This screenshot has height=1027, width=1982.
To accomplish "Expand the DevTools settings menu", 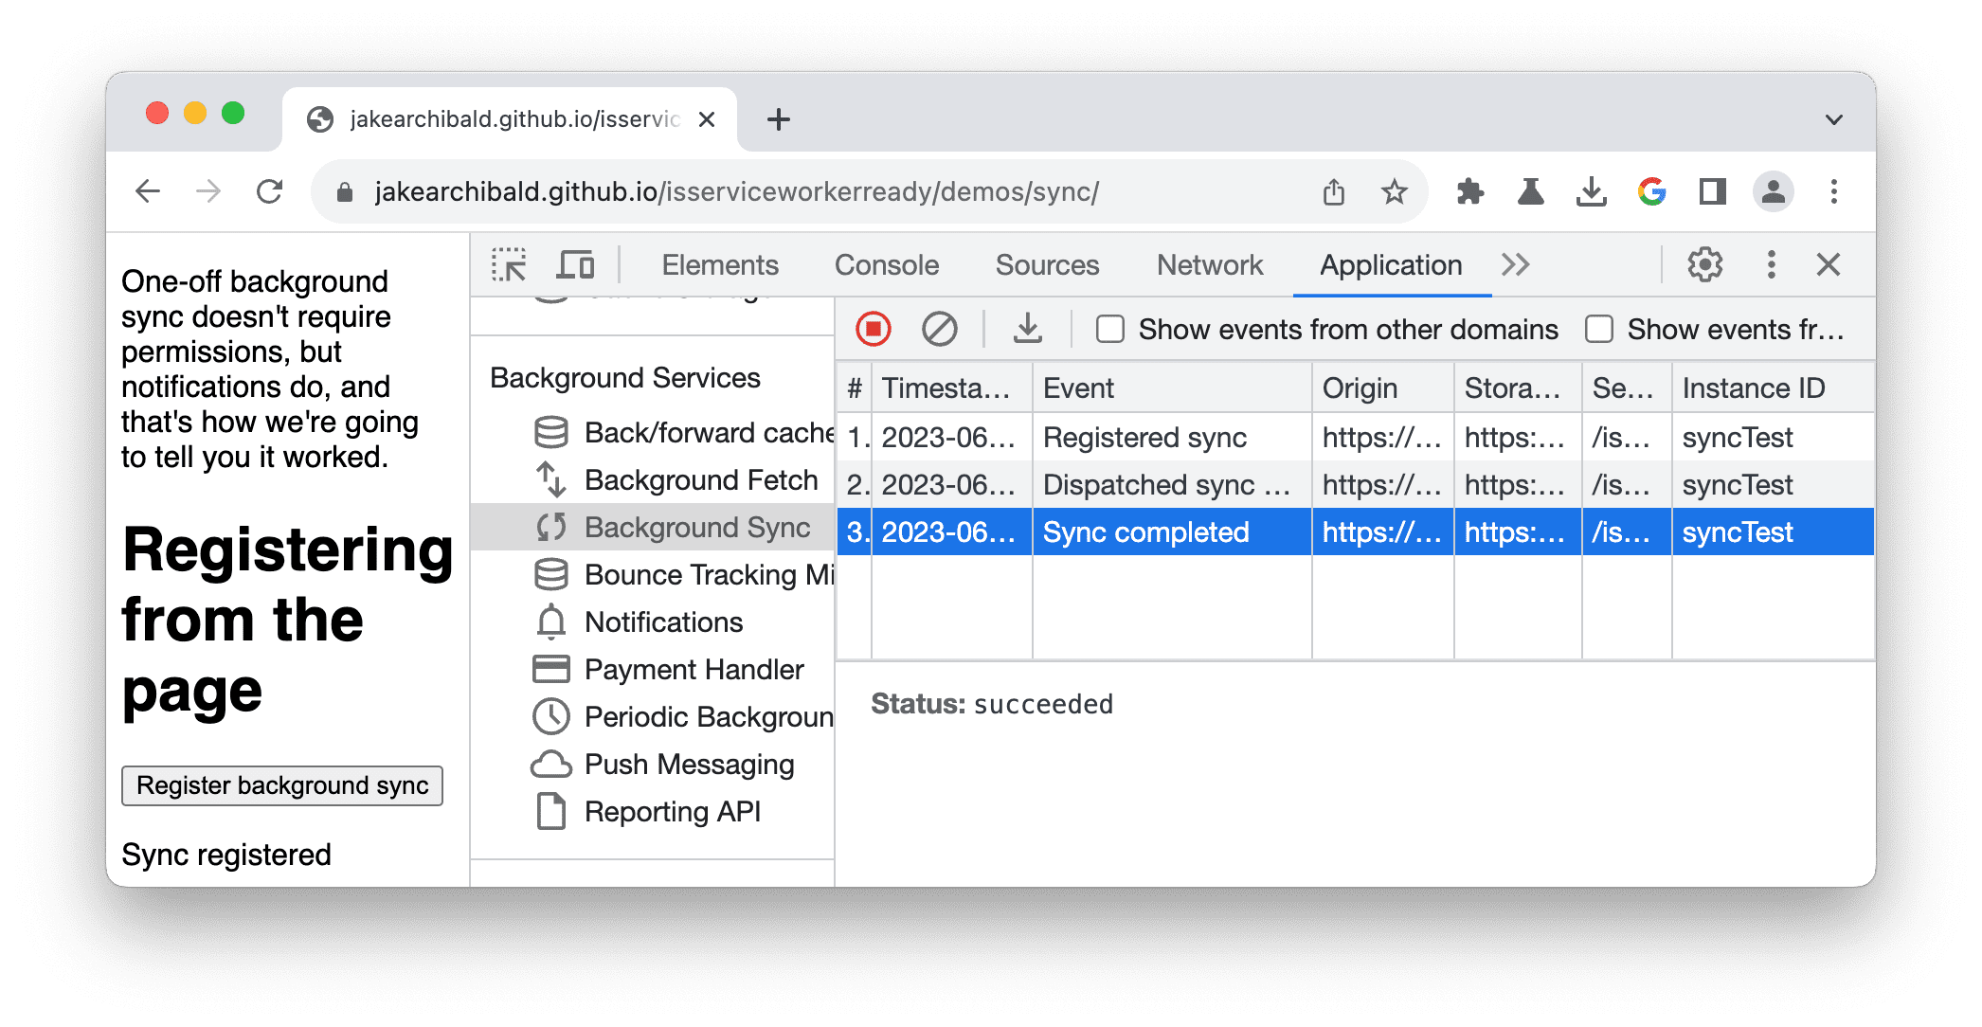I will tap(1709, 263).
